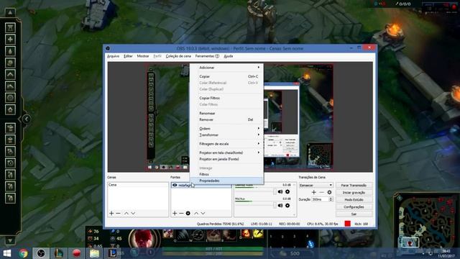
Task: Open the Mostrar menu
Action: point(143,56)
